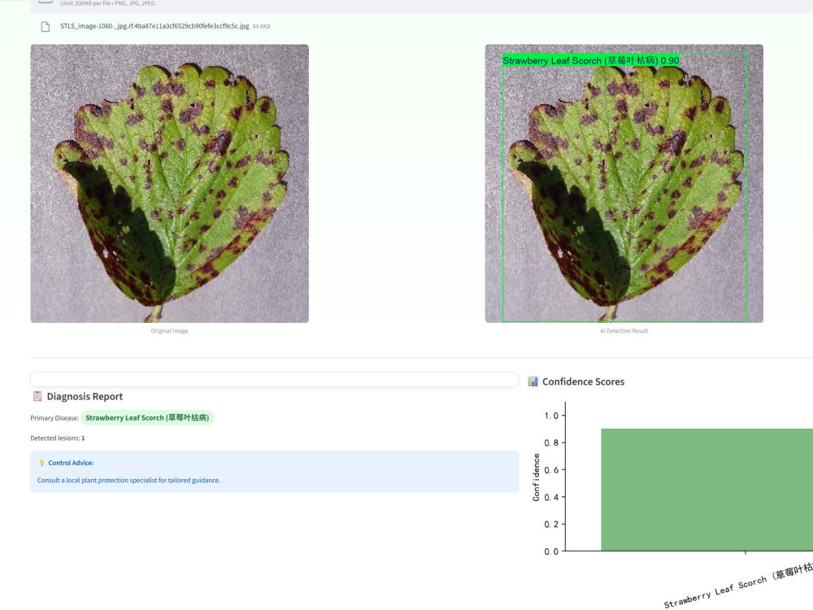Click the Strawberry Leaf Scorch 0.90 detection label

(590, 61)
